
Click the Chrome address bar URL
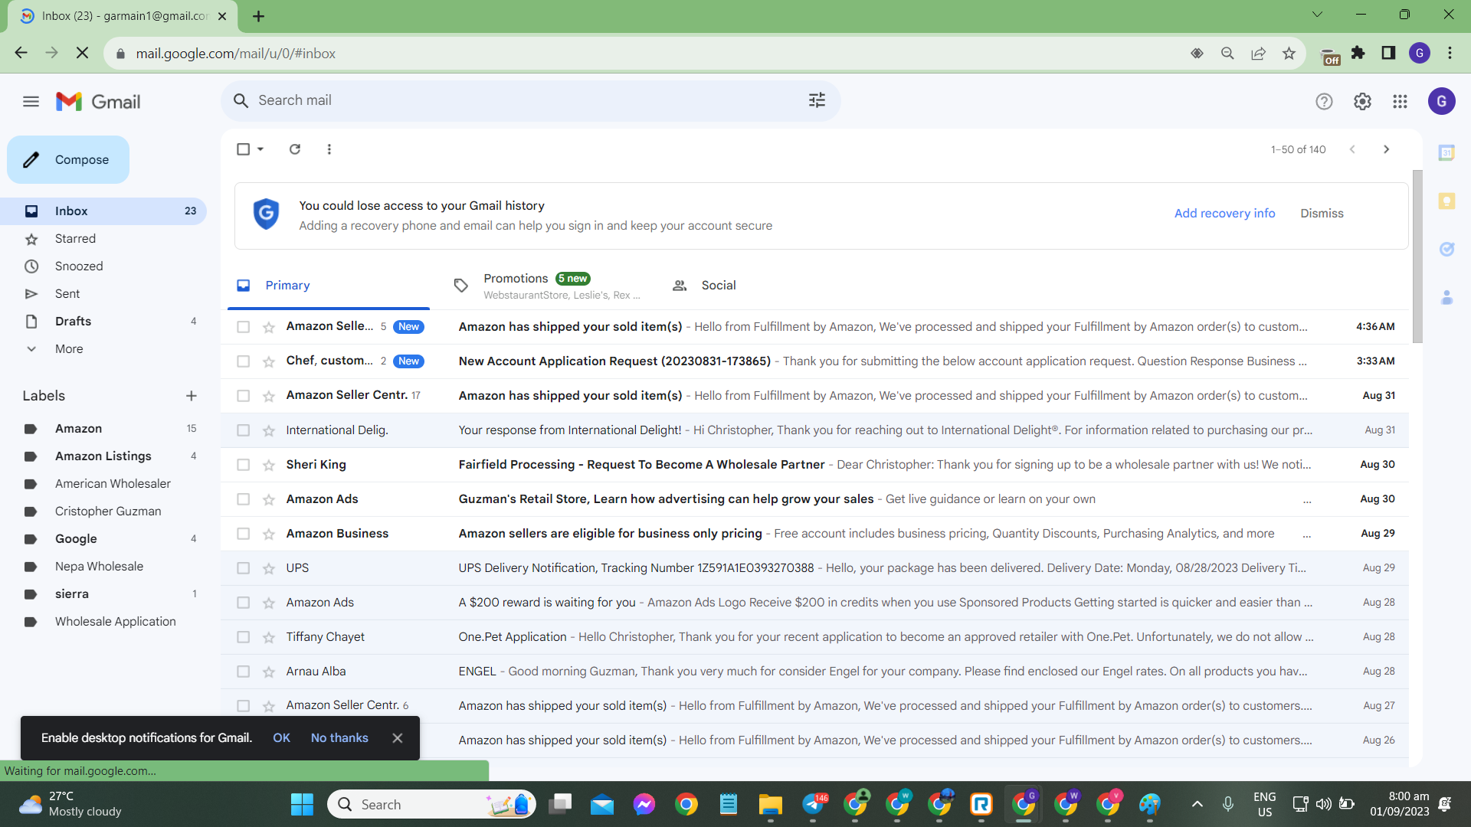[x=236, y=54]
